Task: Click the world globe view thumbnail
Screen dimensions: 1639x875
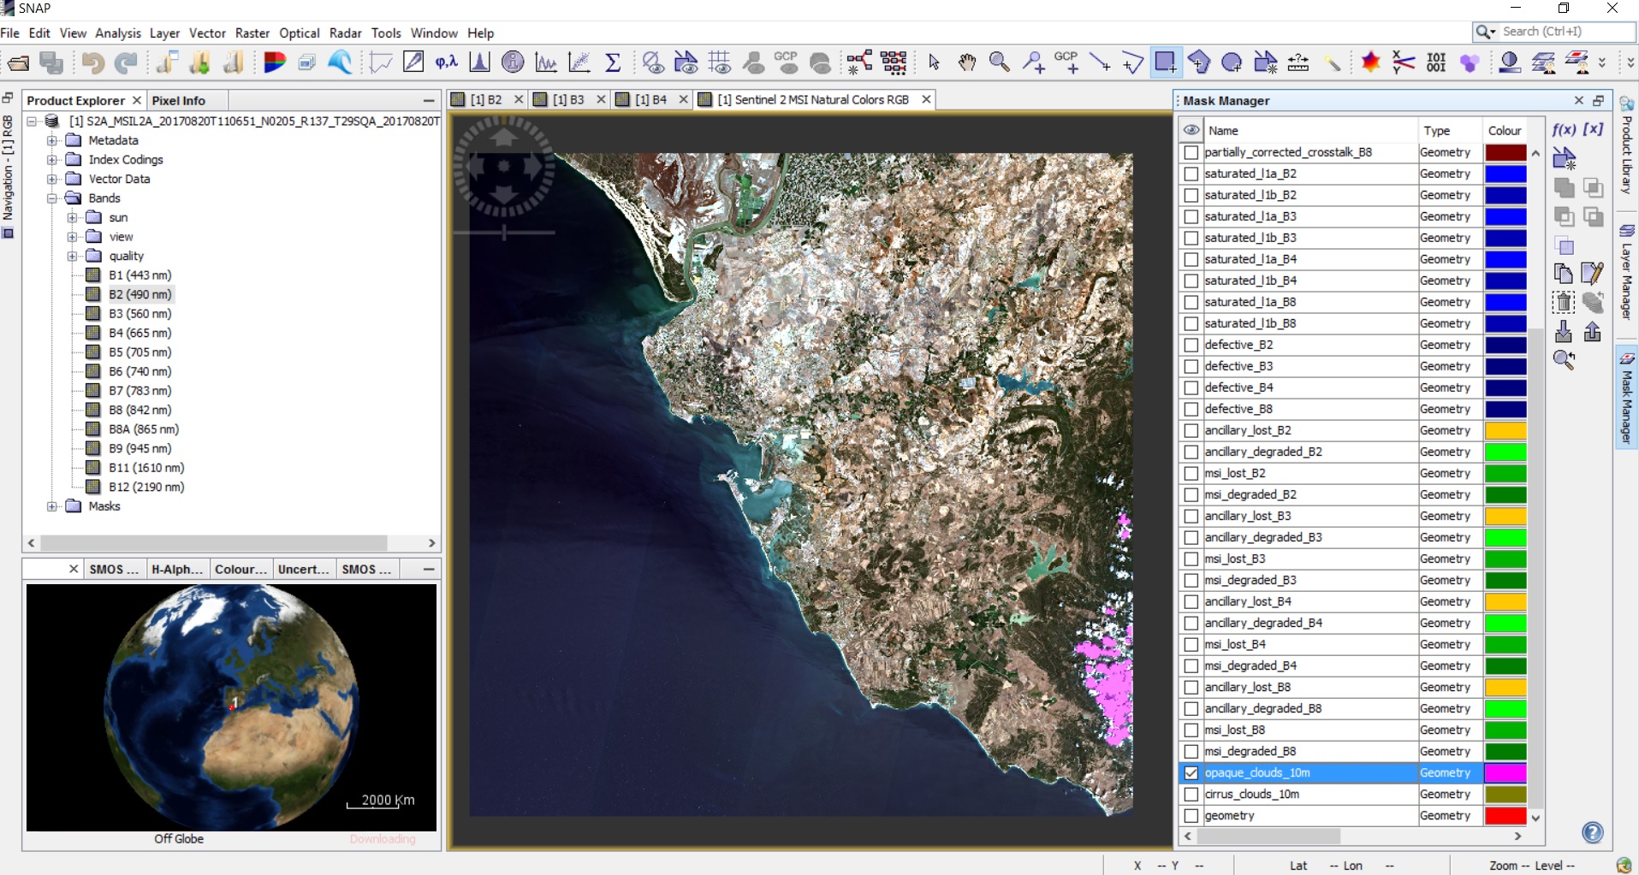Action: (x=231, y=707)
